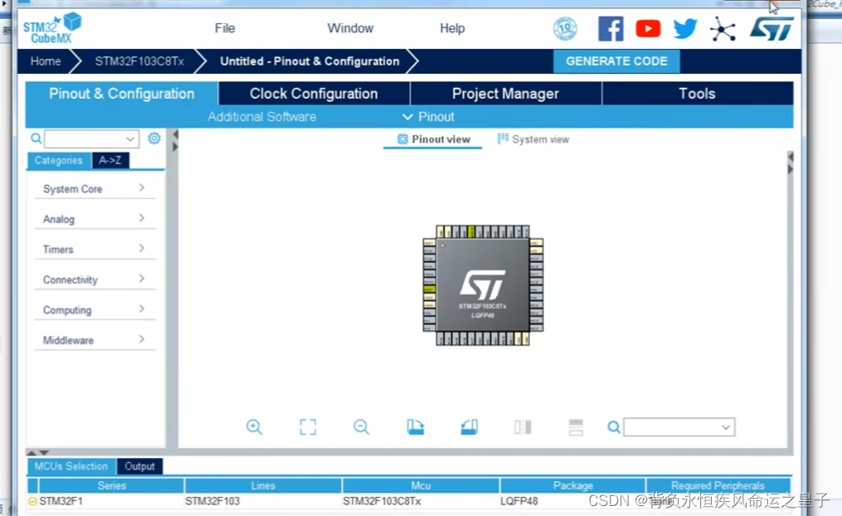Click the Twitter bird icon
The width and height of the screenshot is (842, 516).
(x=685, y=27)
